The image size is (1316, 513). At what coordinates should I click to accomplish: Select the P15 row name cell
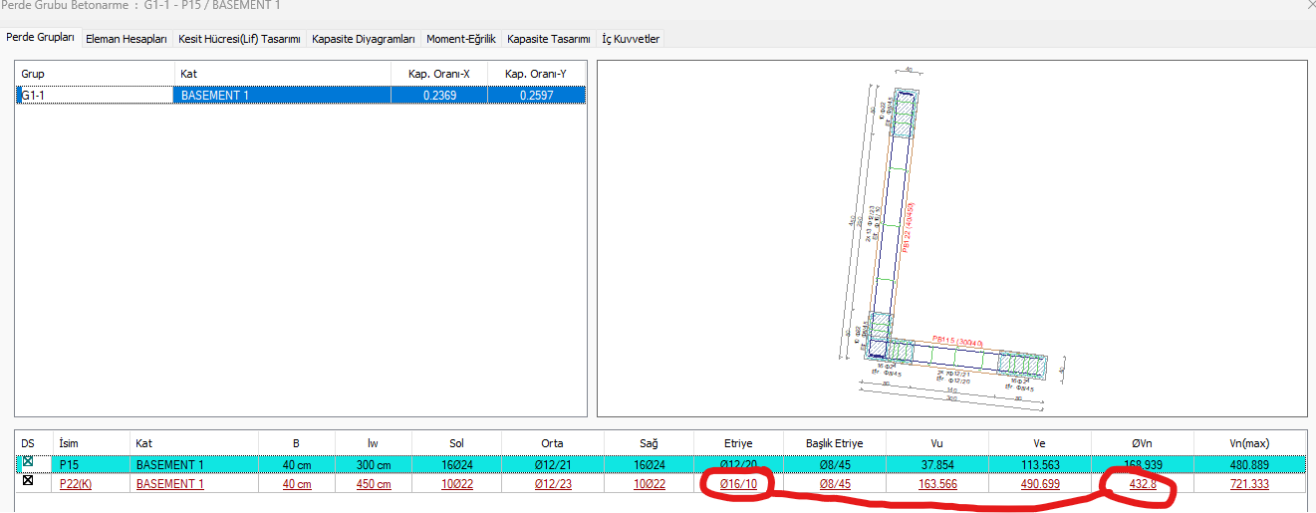(69, 464)
